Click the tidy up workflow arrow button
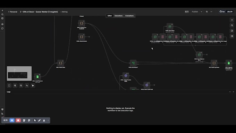This screenshot has height=133, width=236. 33,85
